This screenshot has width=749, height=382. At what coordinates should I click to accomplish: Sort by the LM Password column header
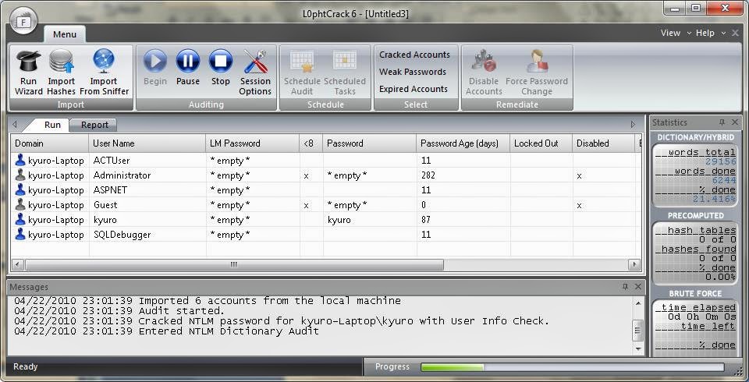coord(253,143)
